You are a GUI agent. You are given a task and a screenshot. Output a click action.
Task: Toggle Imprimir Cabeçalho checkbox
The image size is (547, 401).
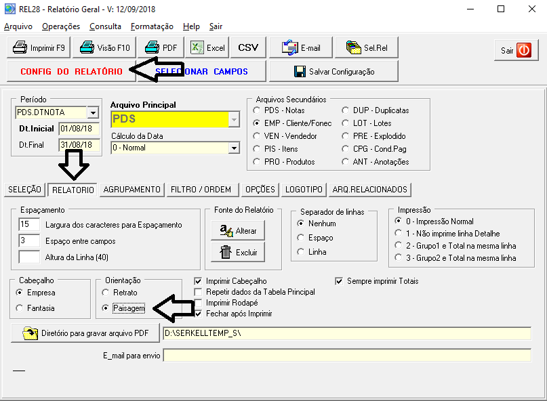(198, 281)
